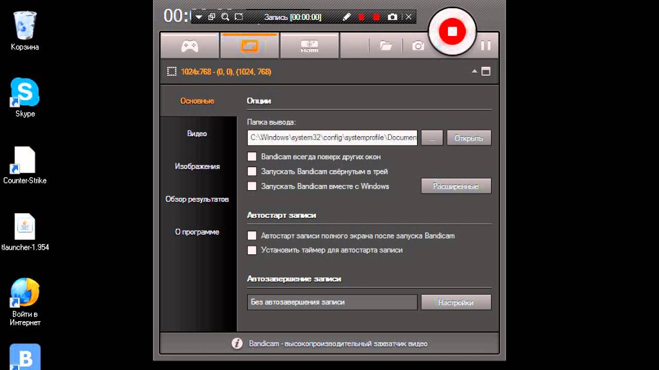Take a screenshot with Bandicam camera icon

pyautogui.click(x=418, y=46)
